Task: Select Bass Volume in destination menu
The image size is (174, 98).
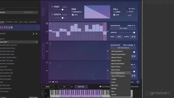Action: pyautogui.click(x=120, y=67)
